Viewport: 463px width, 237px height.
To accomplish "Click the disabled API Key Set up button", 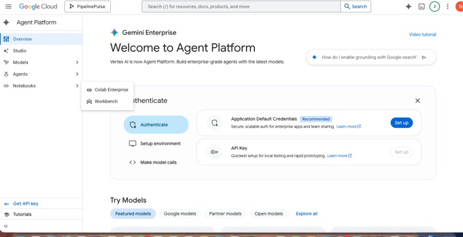I will pos(402,152).
